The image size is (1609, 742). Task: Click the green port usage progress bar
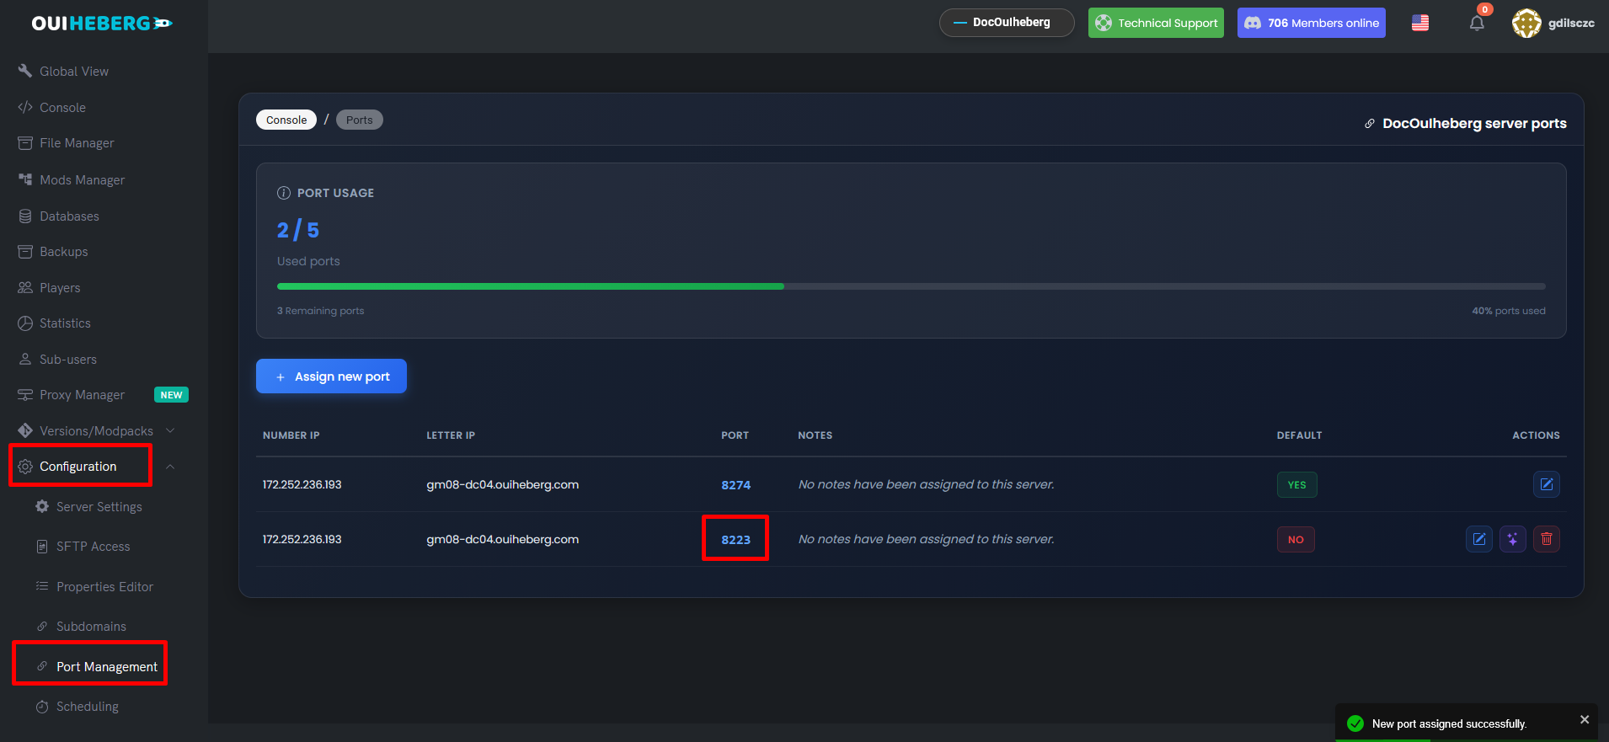click(x=531, y=286)
